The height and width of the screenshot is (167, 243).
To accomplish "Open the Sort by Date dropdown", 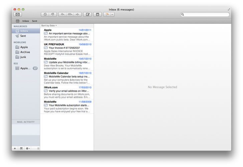I will [49, 26].
